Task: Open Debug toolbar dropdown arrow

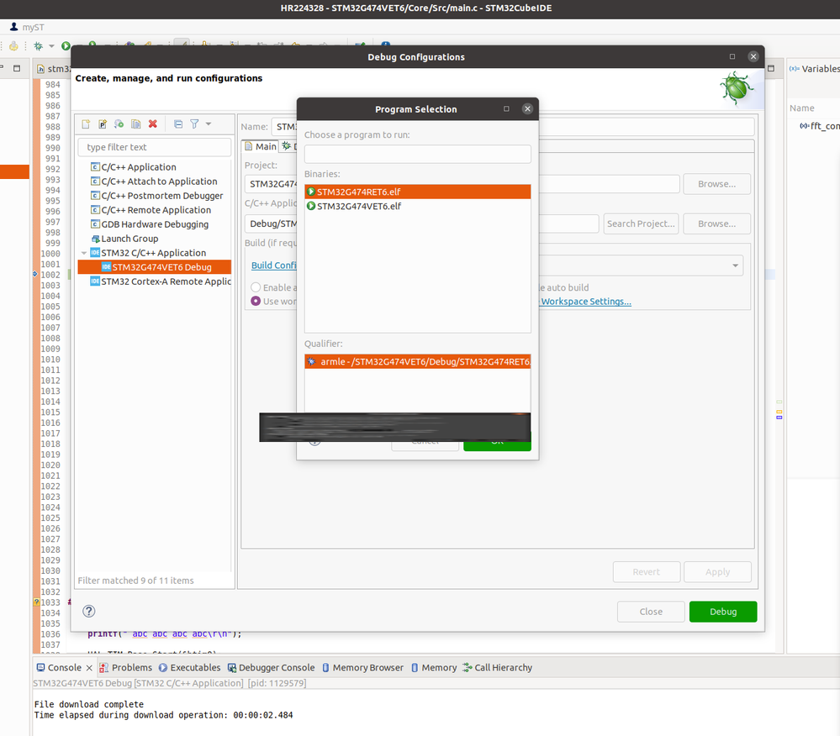Action: tap(51, 46)
